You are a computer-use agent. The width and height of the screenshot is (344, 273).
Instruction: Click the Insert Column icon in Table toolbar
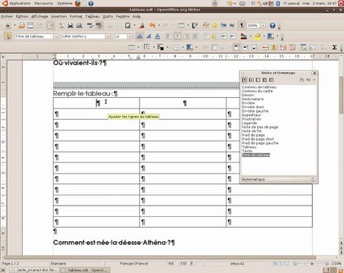tap(274, 47)
